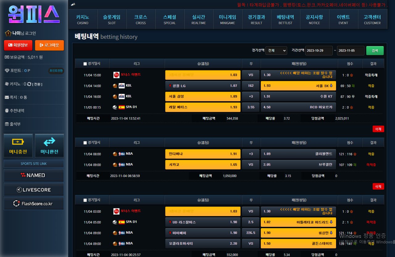This screenshot has height=257, width=395.
Task: Open the end date 2023-11-05 picker
Action: tap(350, 50)
